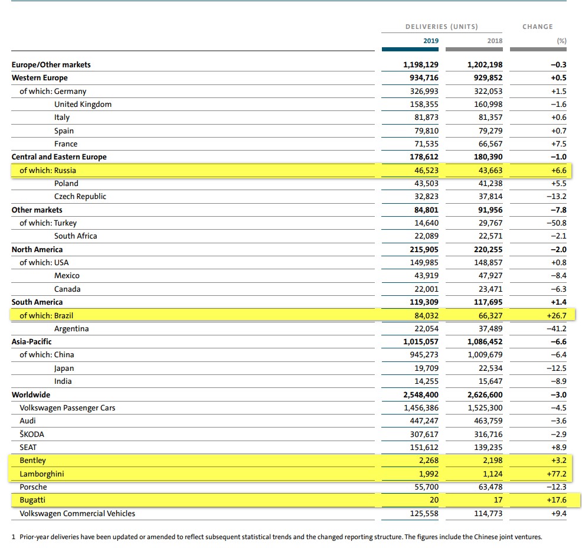Image resolution: width=582 pixels, height=548 pixels.
Task: Select United Kingdom row label
Action: point(83,104)
